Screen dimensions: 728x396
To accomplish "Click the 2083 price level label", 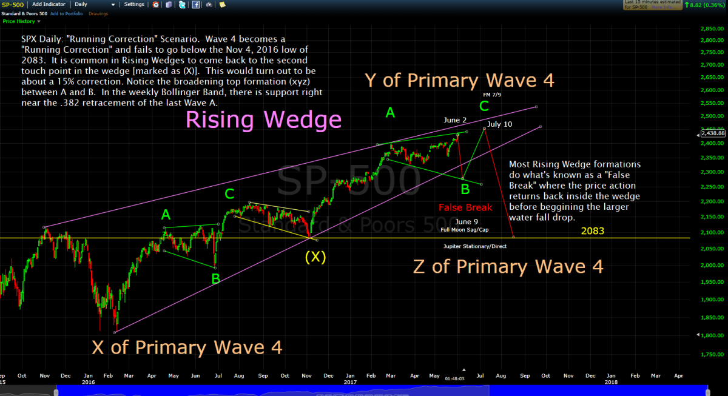I will (x=593, y=231).
